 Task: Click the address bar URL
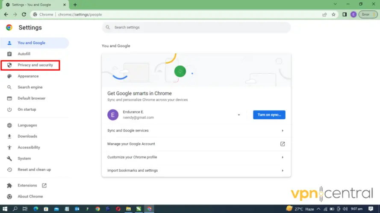pos(80,14)
